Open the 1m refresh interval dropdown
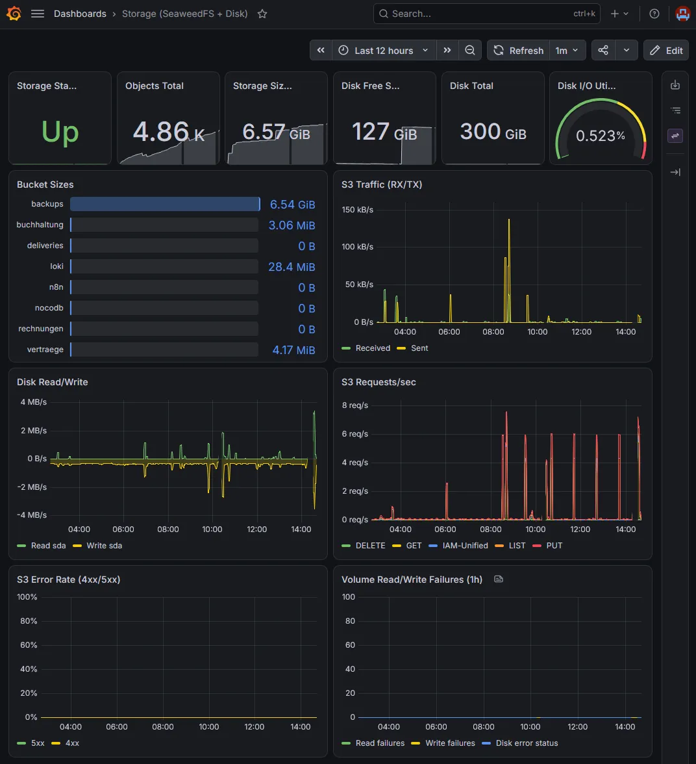Viewport: 696px width, 764px height. pos(567,50)
